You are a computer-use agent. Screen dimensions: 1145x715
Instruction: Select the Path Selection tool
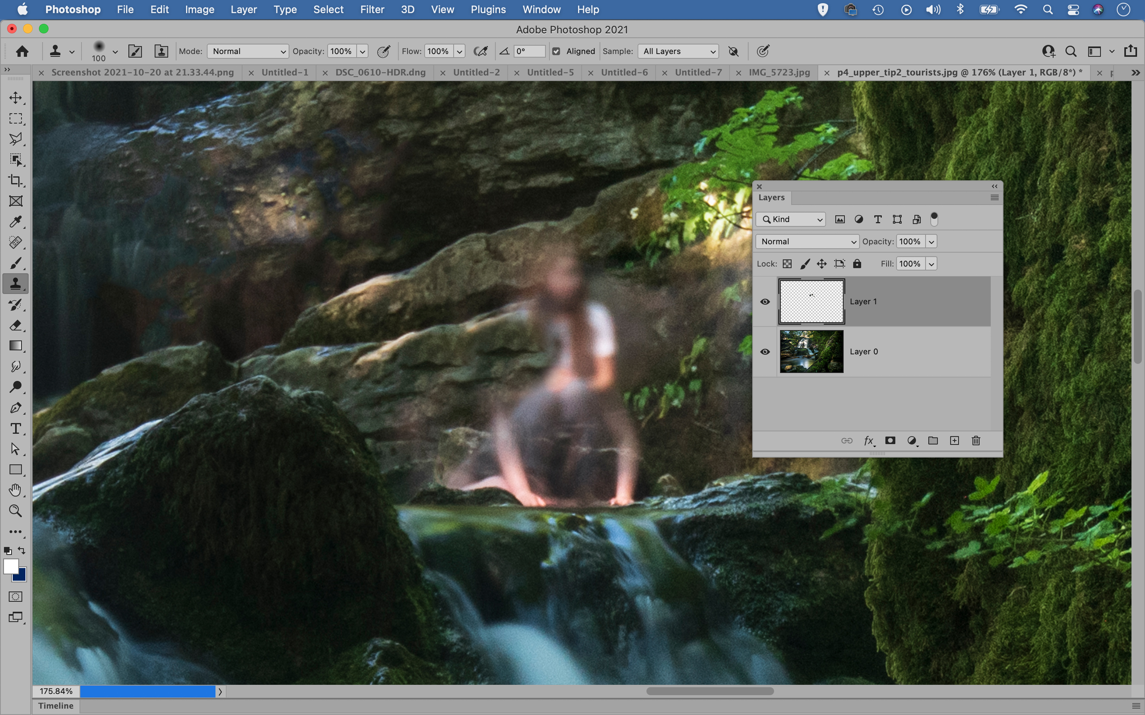16,449
